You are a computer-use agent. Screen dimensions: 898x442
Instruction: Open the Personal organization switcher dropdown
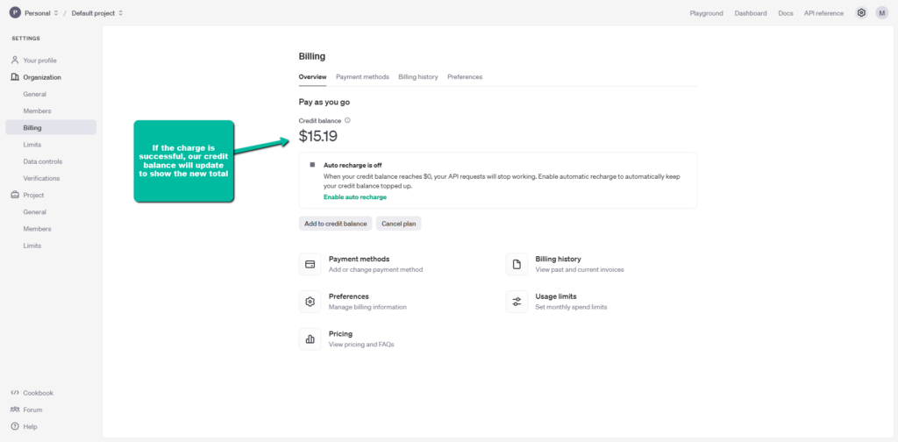point(41,12)
